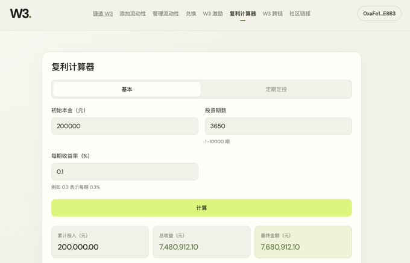
Task: Open W3 跨链 in the navigation
Action: coord(273,14)
